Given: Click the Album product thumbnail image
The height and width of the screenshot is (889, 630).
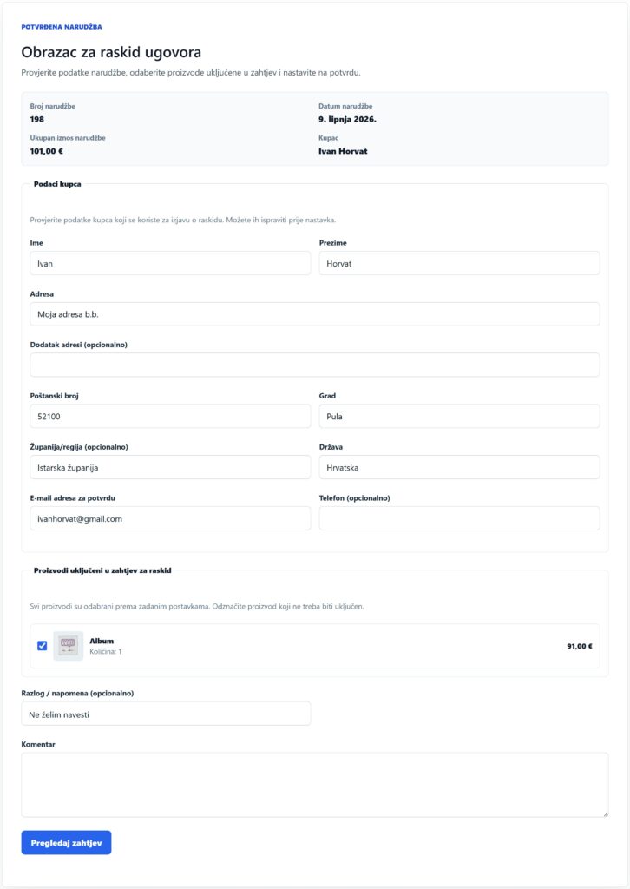Looking at the screenshot, I should 68,646.
